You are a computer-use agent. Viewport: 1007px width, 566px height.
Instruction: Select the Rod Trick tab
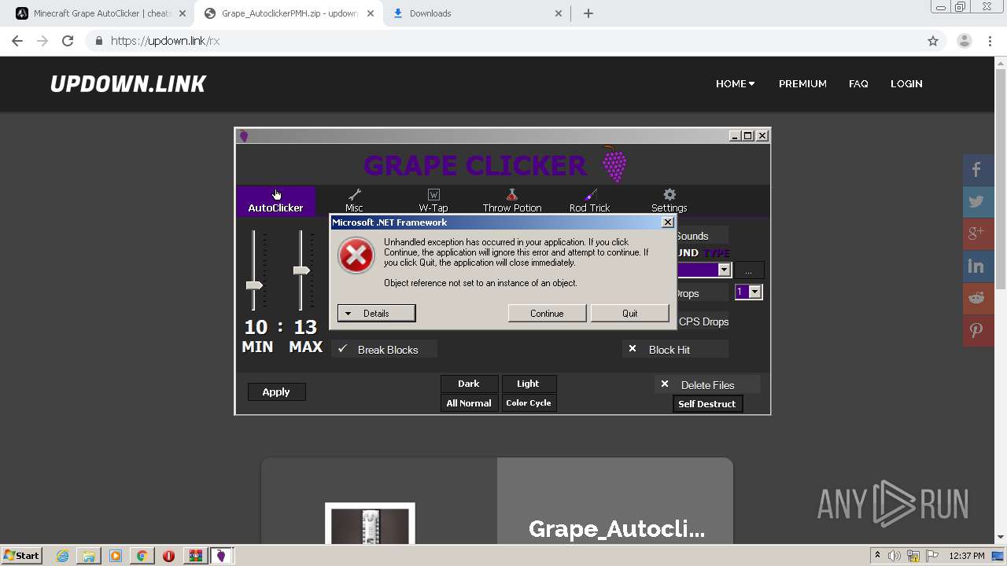click(590, 200)
